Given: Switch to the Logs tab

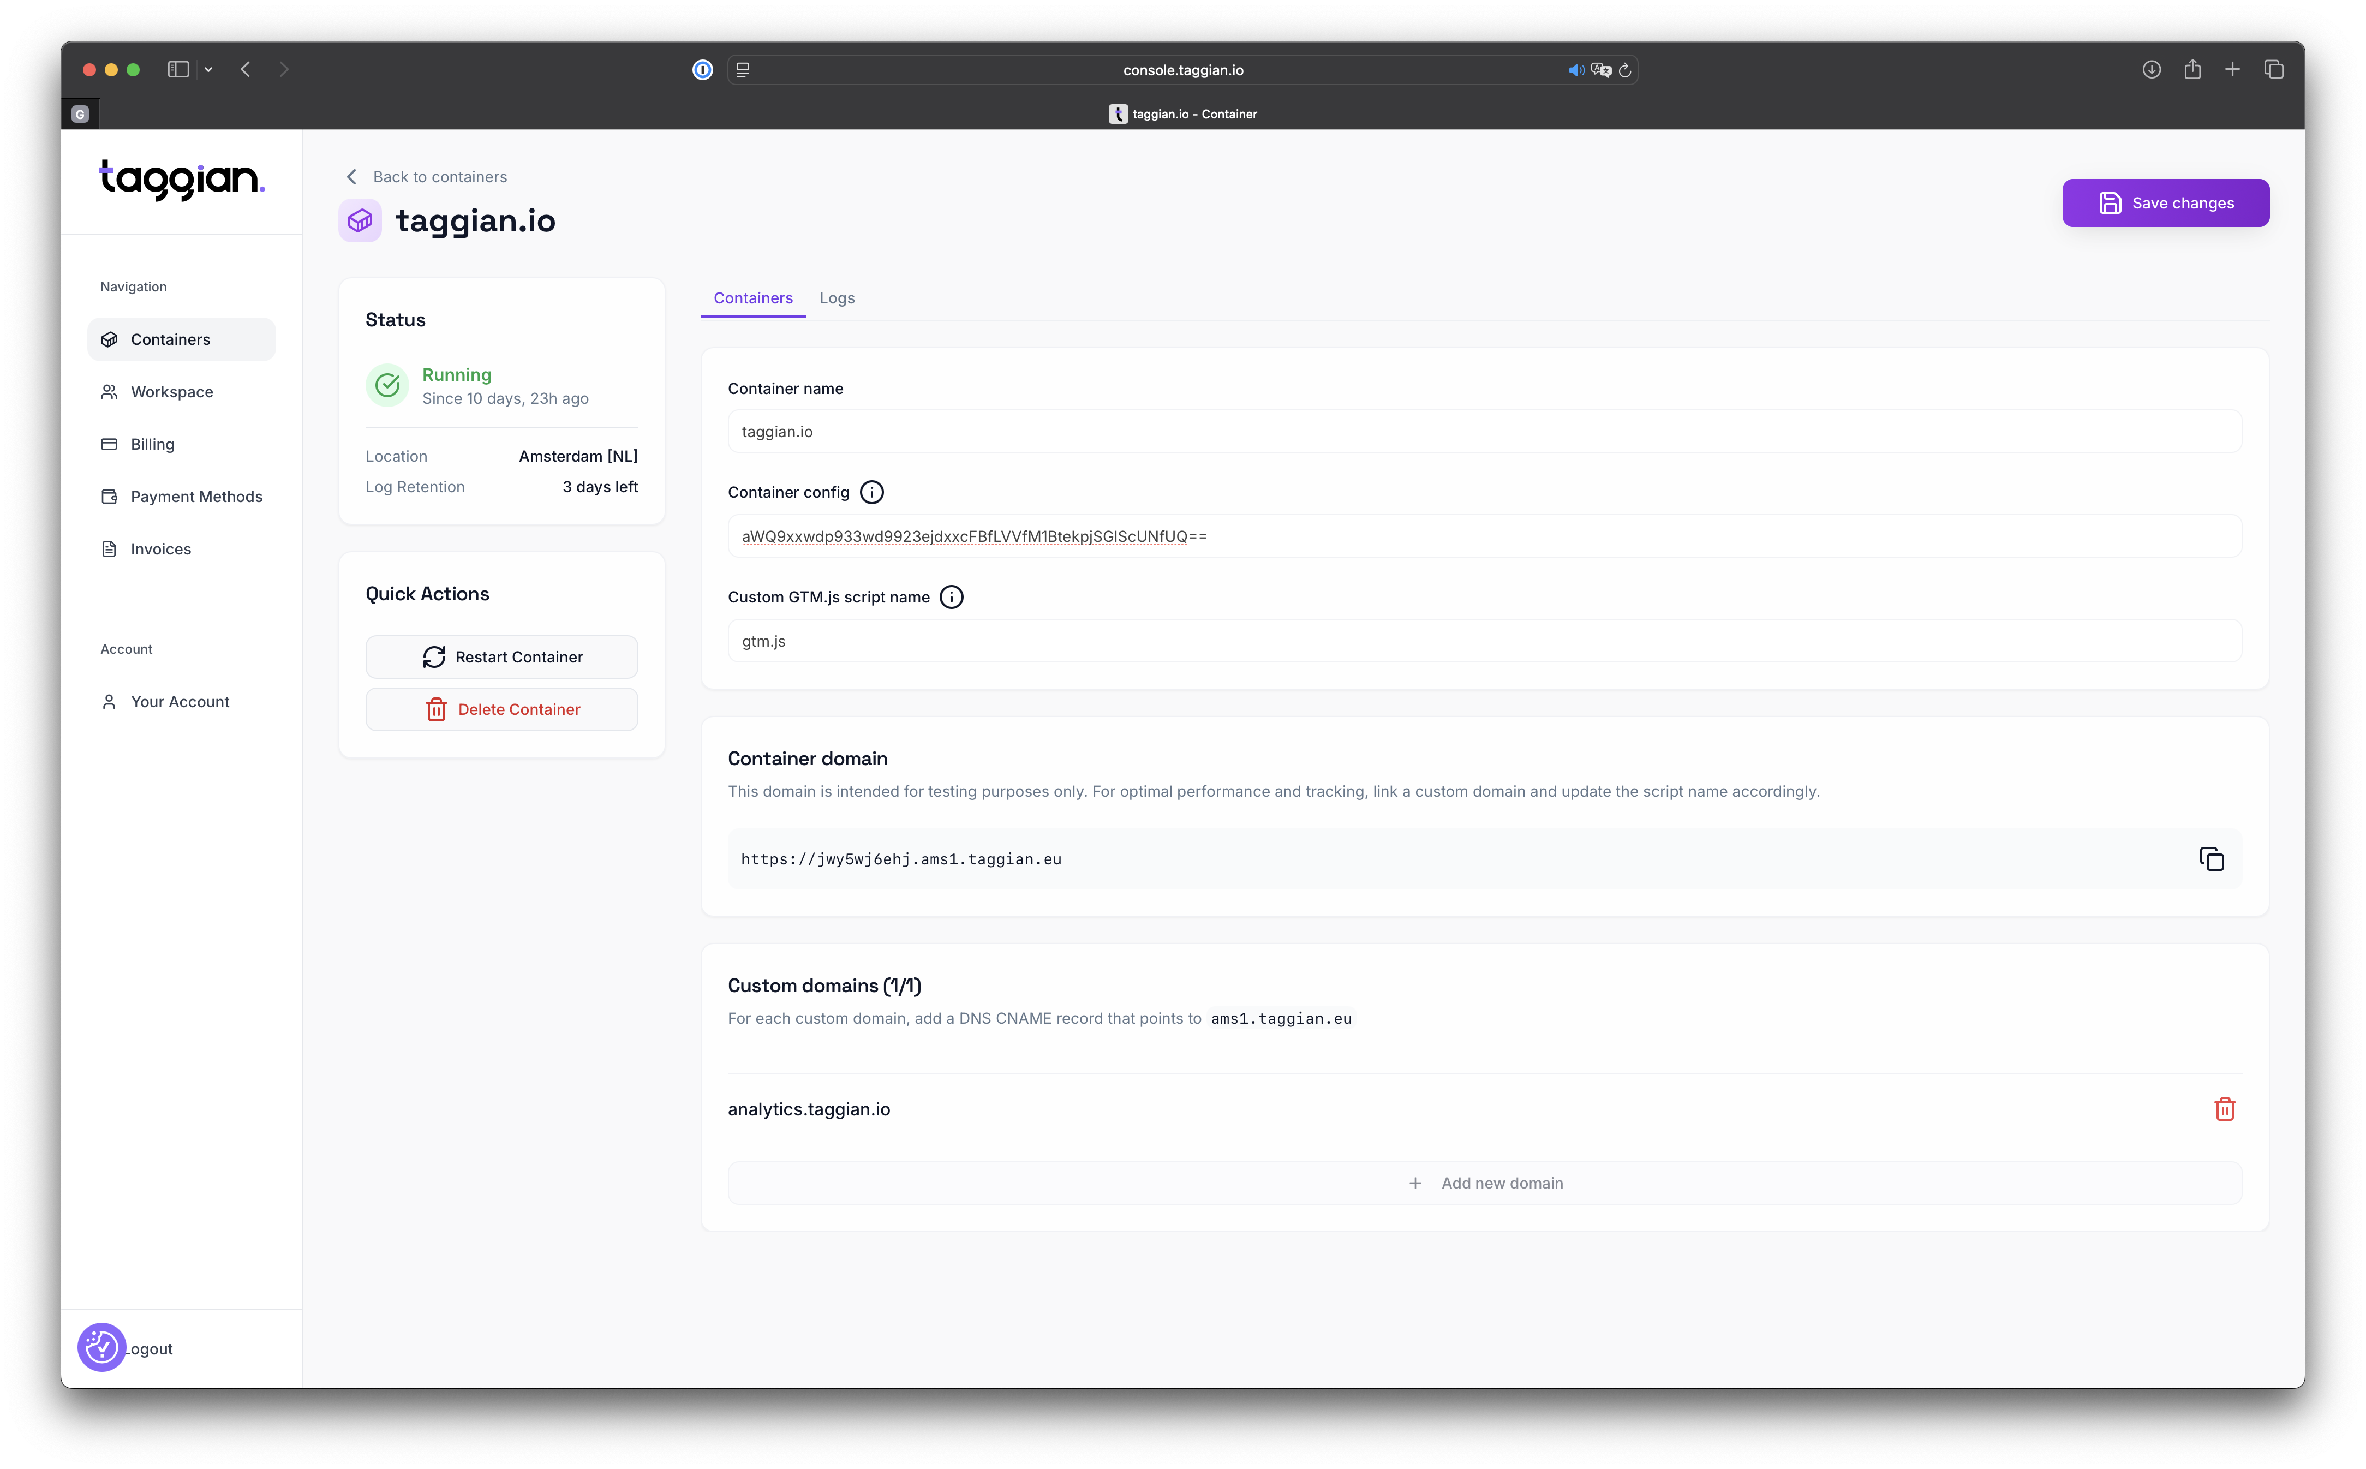Looking at the screenshot, I should coord(837,298).
